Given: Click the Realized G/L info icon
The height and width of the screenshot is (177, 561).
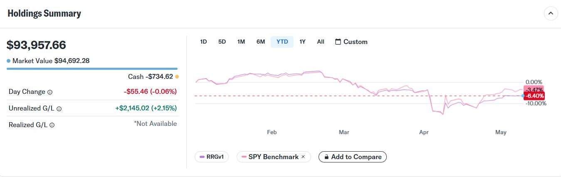Looking at the screenshot, I should pos(52,125).
